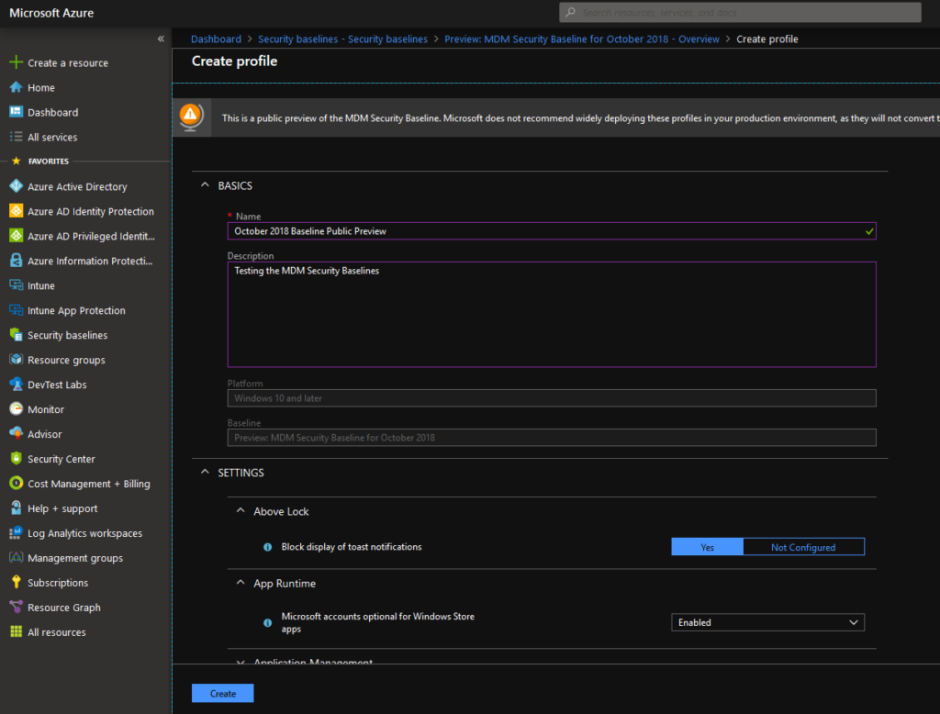Click the Azure Active Directory icon

(17, 186)
